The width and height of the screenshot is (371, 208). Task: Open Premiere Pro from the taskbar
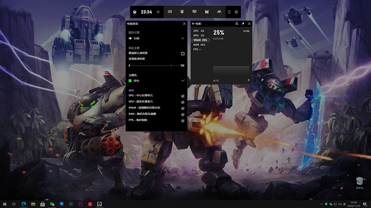pos(80,204)
